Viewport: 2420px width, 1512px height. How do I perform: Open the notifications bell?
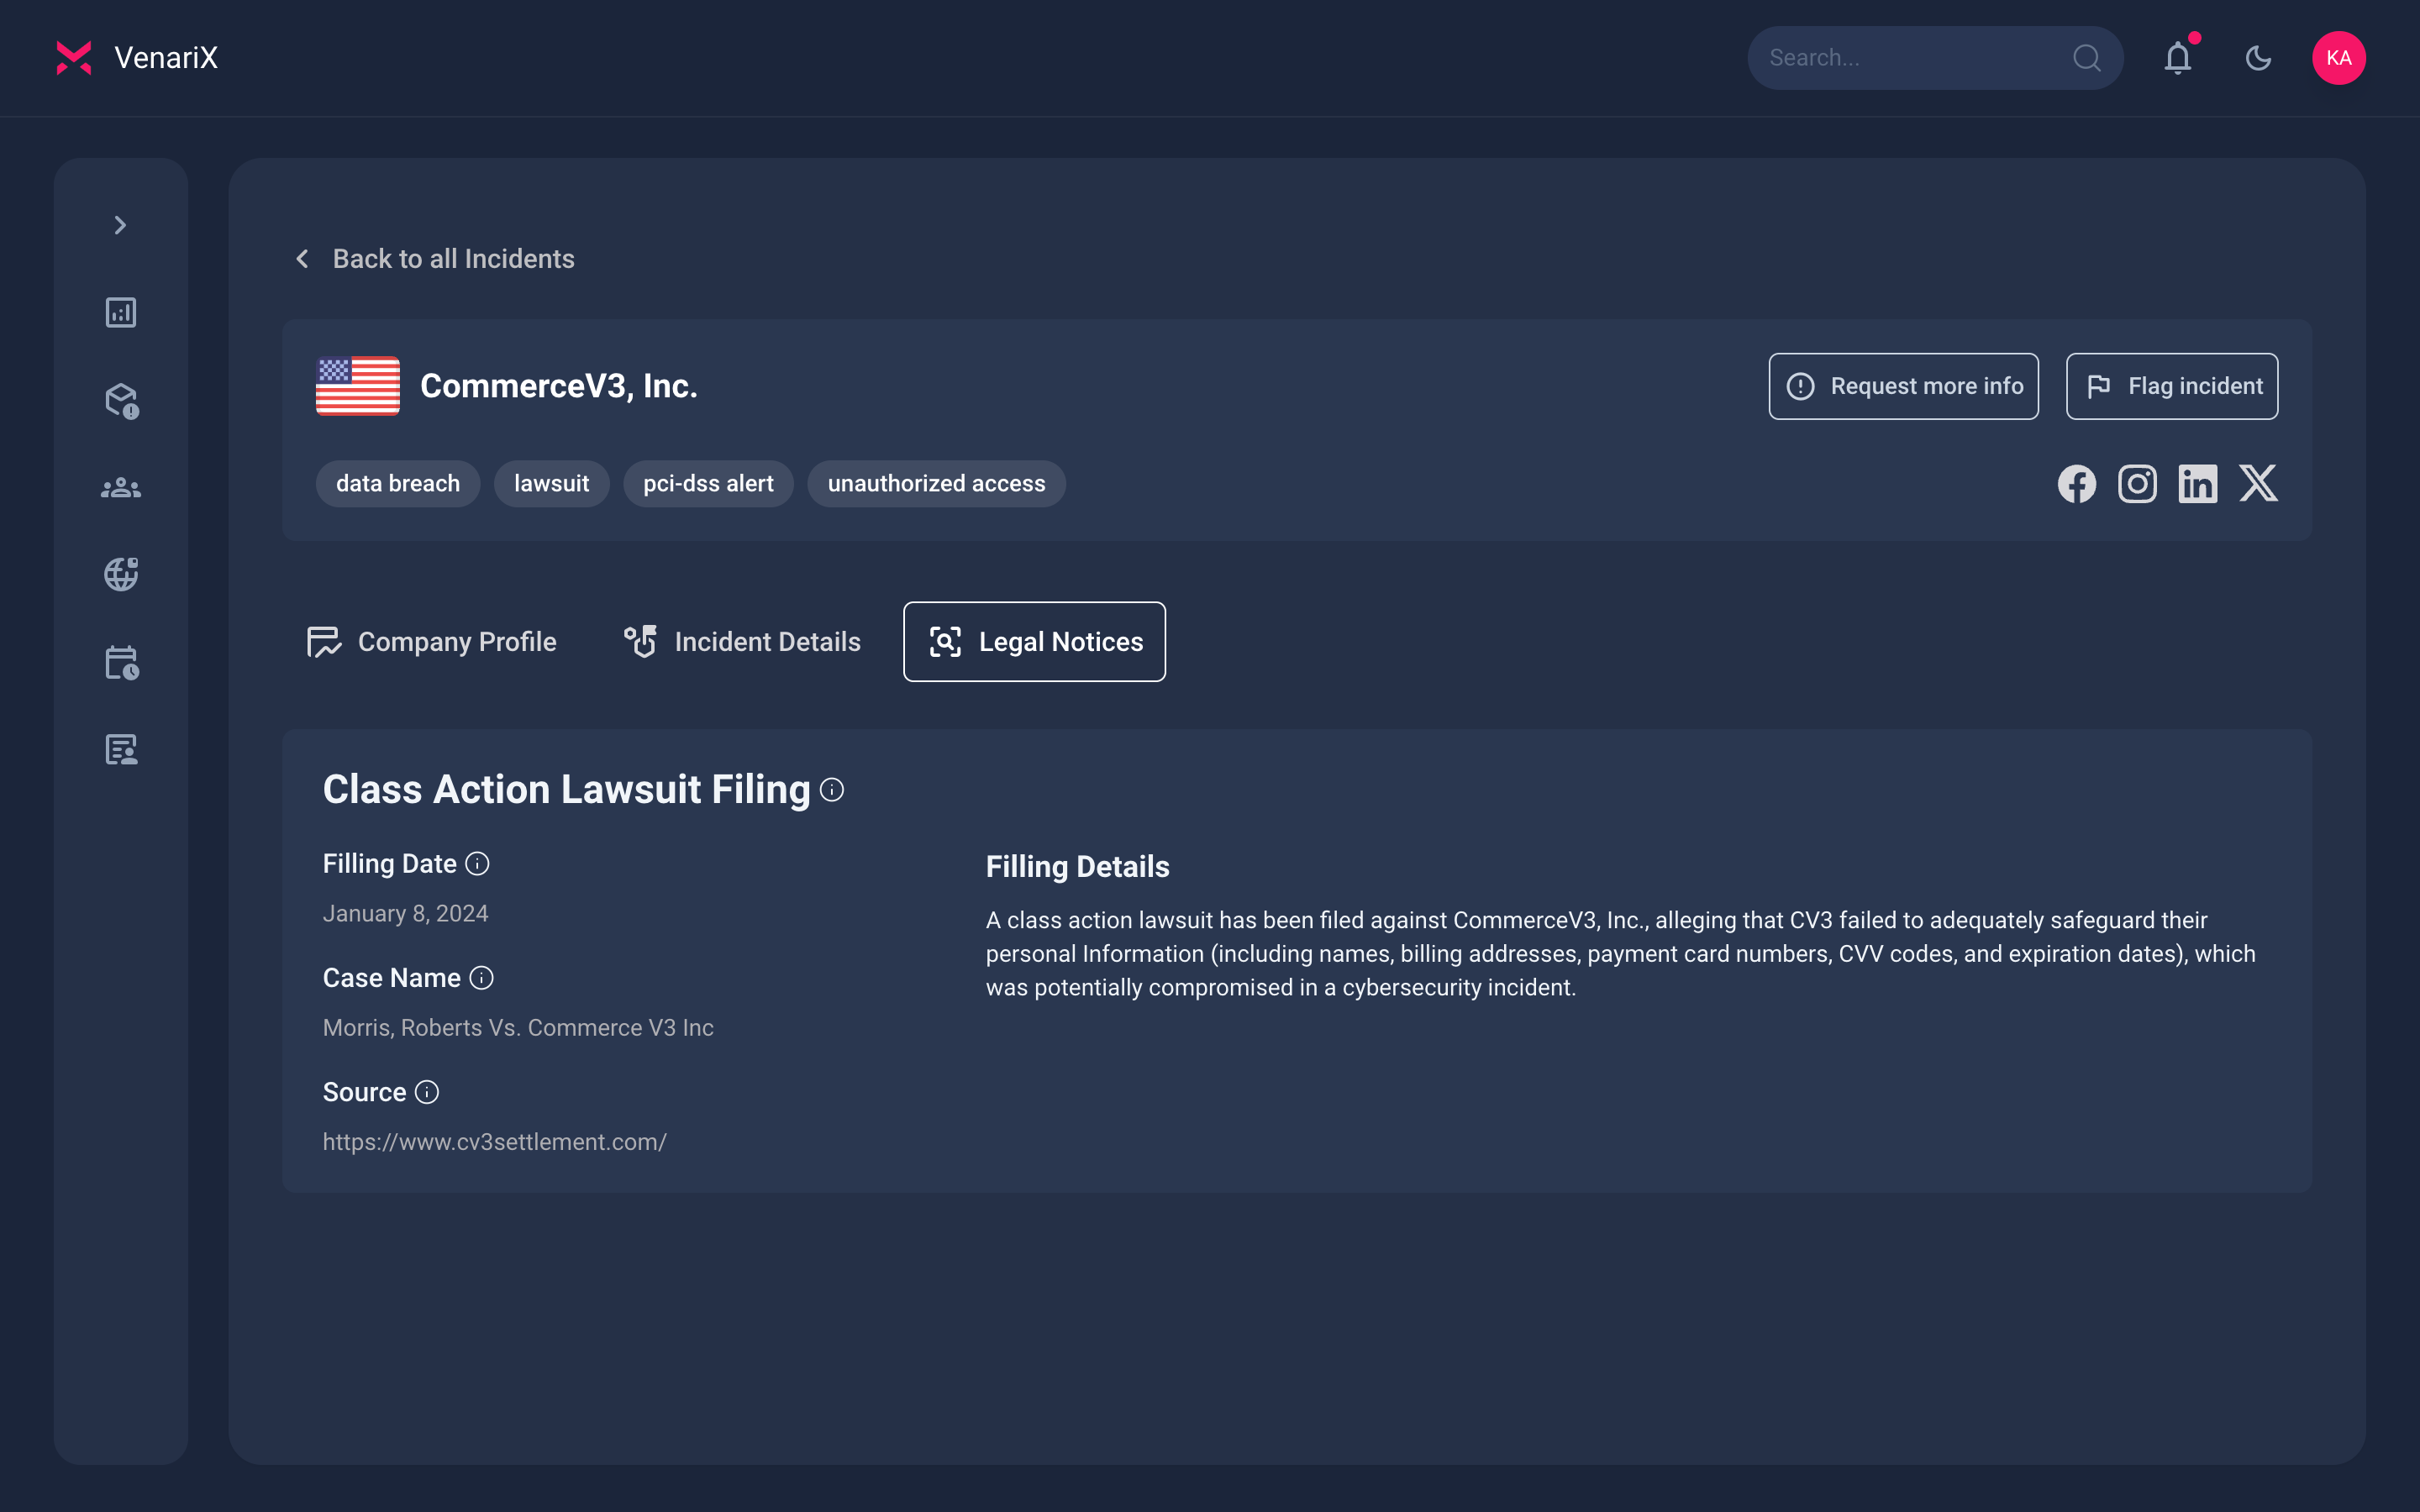click(x=2178, y=58)
